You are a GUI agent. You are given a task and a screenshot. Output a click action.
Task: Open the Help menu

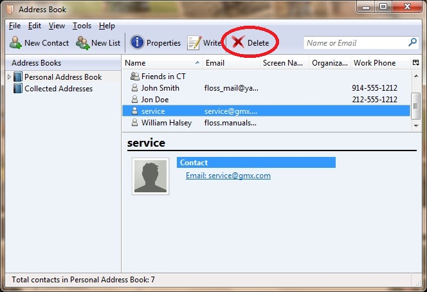pyautogui.click(x=107, y=26)
